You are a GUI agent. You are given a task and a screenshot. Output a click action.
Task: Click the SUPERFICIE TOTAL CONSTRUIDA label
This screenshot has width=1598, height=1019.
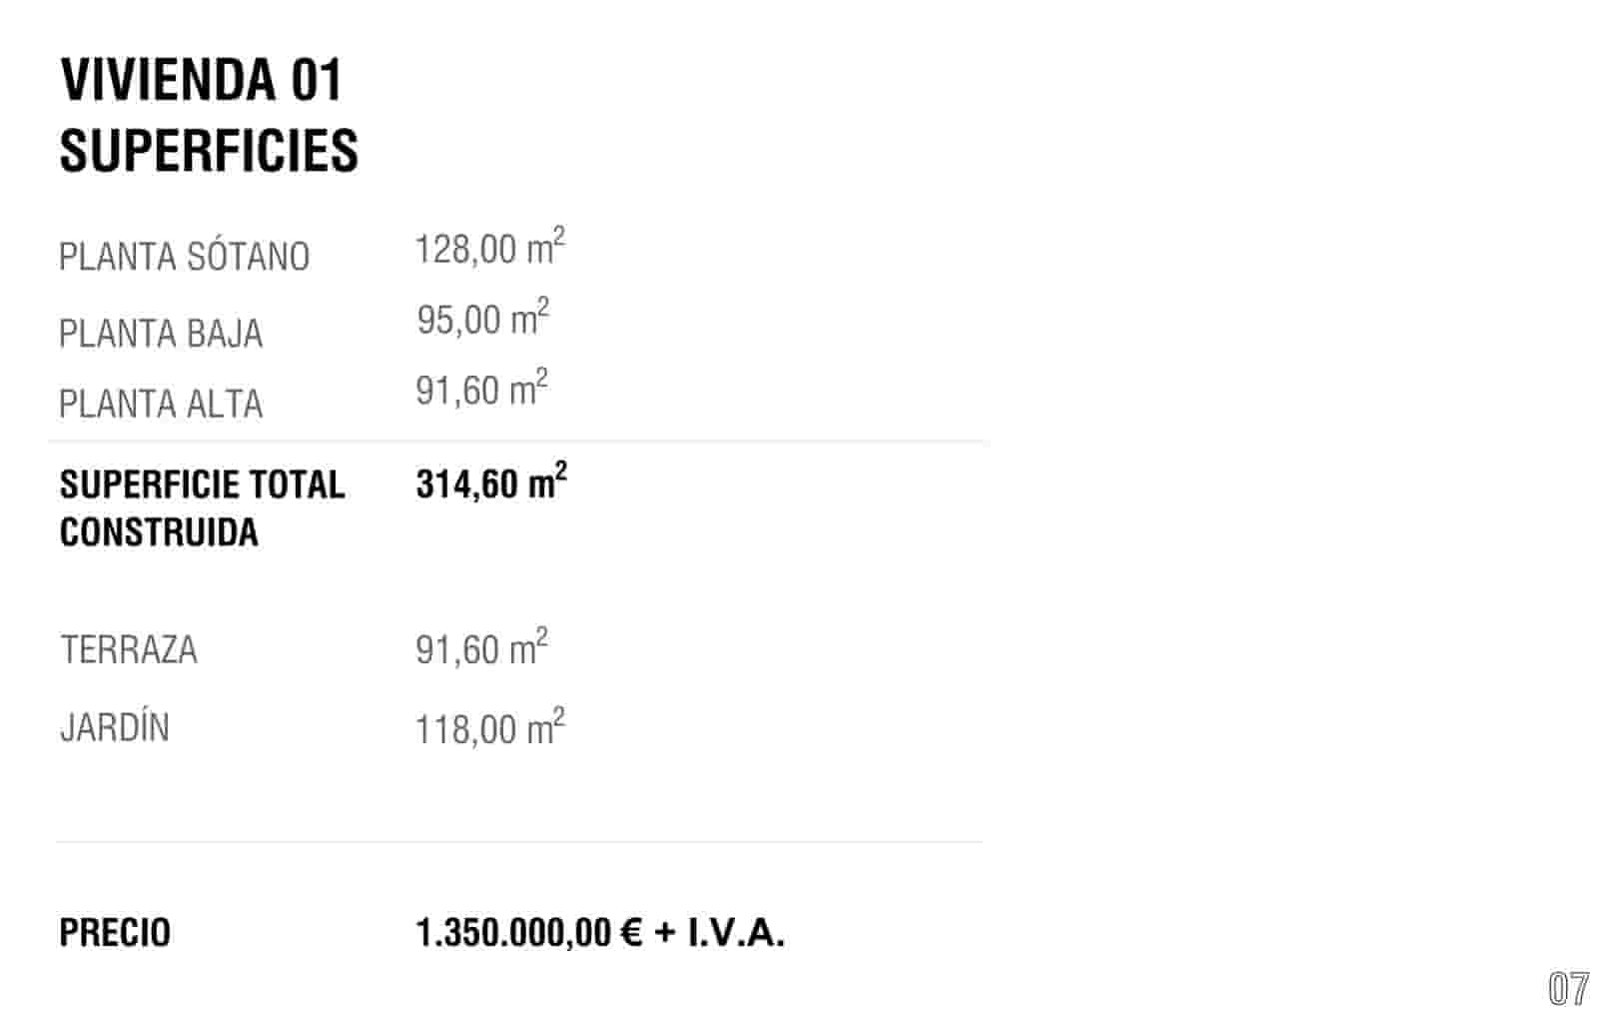[x=202, y=508]
